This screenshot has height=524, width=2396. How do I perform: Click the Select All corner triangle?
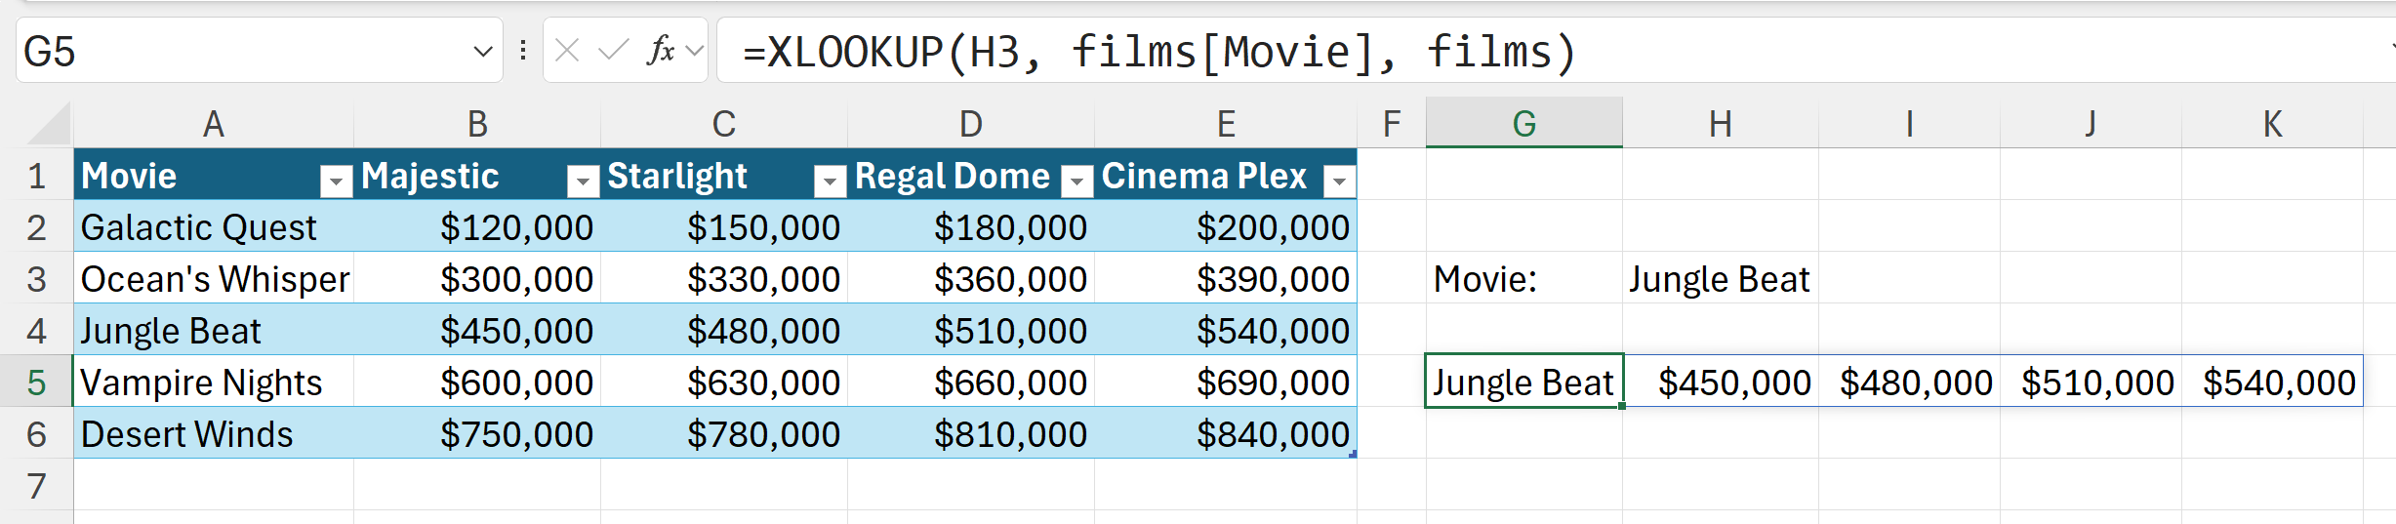pyautogui.click(x=49, y=127)
